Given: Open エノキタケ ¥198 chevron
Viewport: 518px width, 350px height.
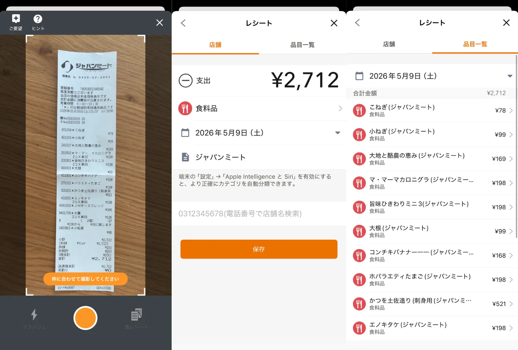Looking at the screenshot, I should 511,328.
